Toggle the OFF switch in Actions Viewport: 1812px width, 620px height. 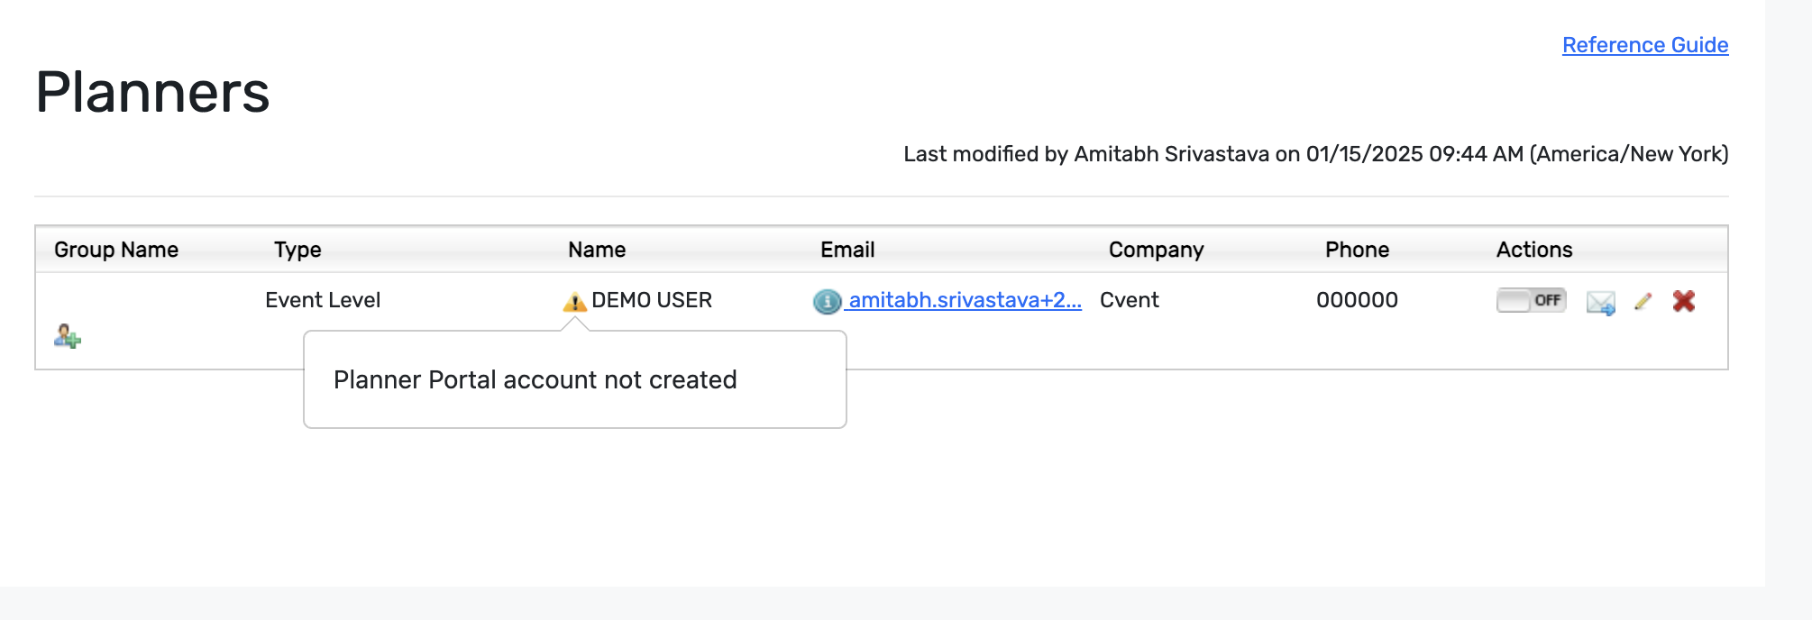(x=1532, y=300)
